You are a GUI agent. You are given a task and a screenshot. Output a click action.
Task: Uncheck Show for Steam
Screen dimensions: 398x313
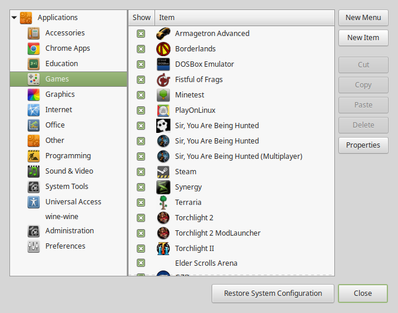[x=141, y=172]
